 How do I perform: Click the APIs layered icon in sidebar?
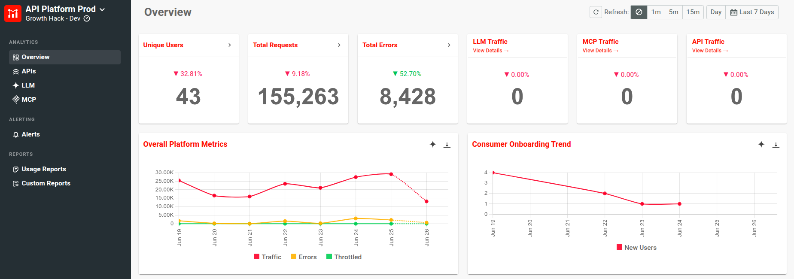pyautogui.click(x=16, y=72)
